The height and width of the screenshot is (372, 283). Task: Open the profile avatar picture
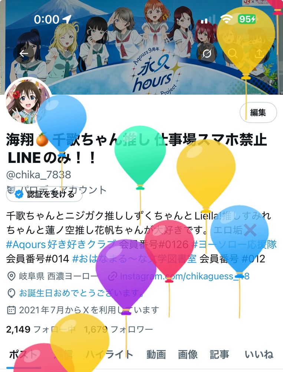click(28, 102)
